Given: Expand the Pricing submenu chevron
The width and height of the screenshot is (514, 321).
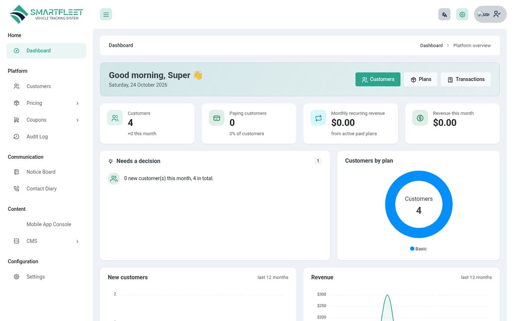Looking at the screenshot, I should pyautogui.click(x=77, y=103).
